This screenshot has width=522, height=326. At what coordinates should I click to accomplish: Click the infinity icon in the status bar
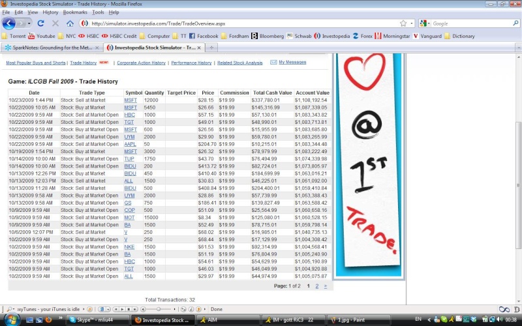504,309
